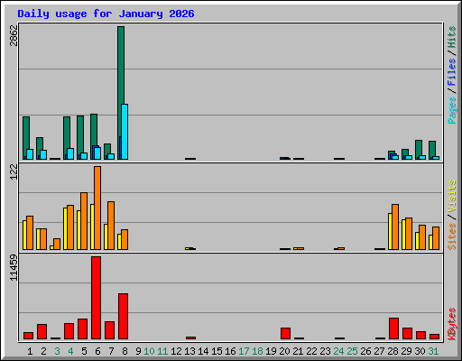Select the orange bar for day 7

click(x=111, y=226)
